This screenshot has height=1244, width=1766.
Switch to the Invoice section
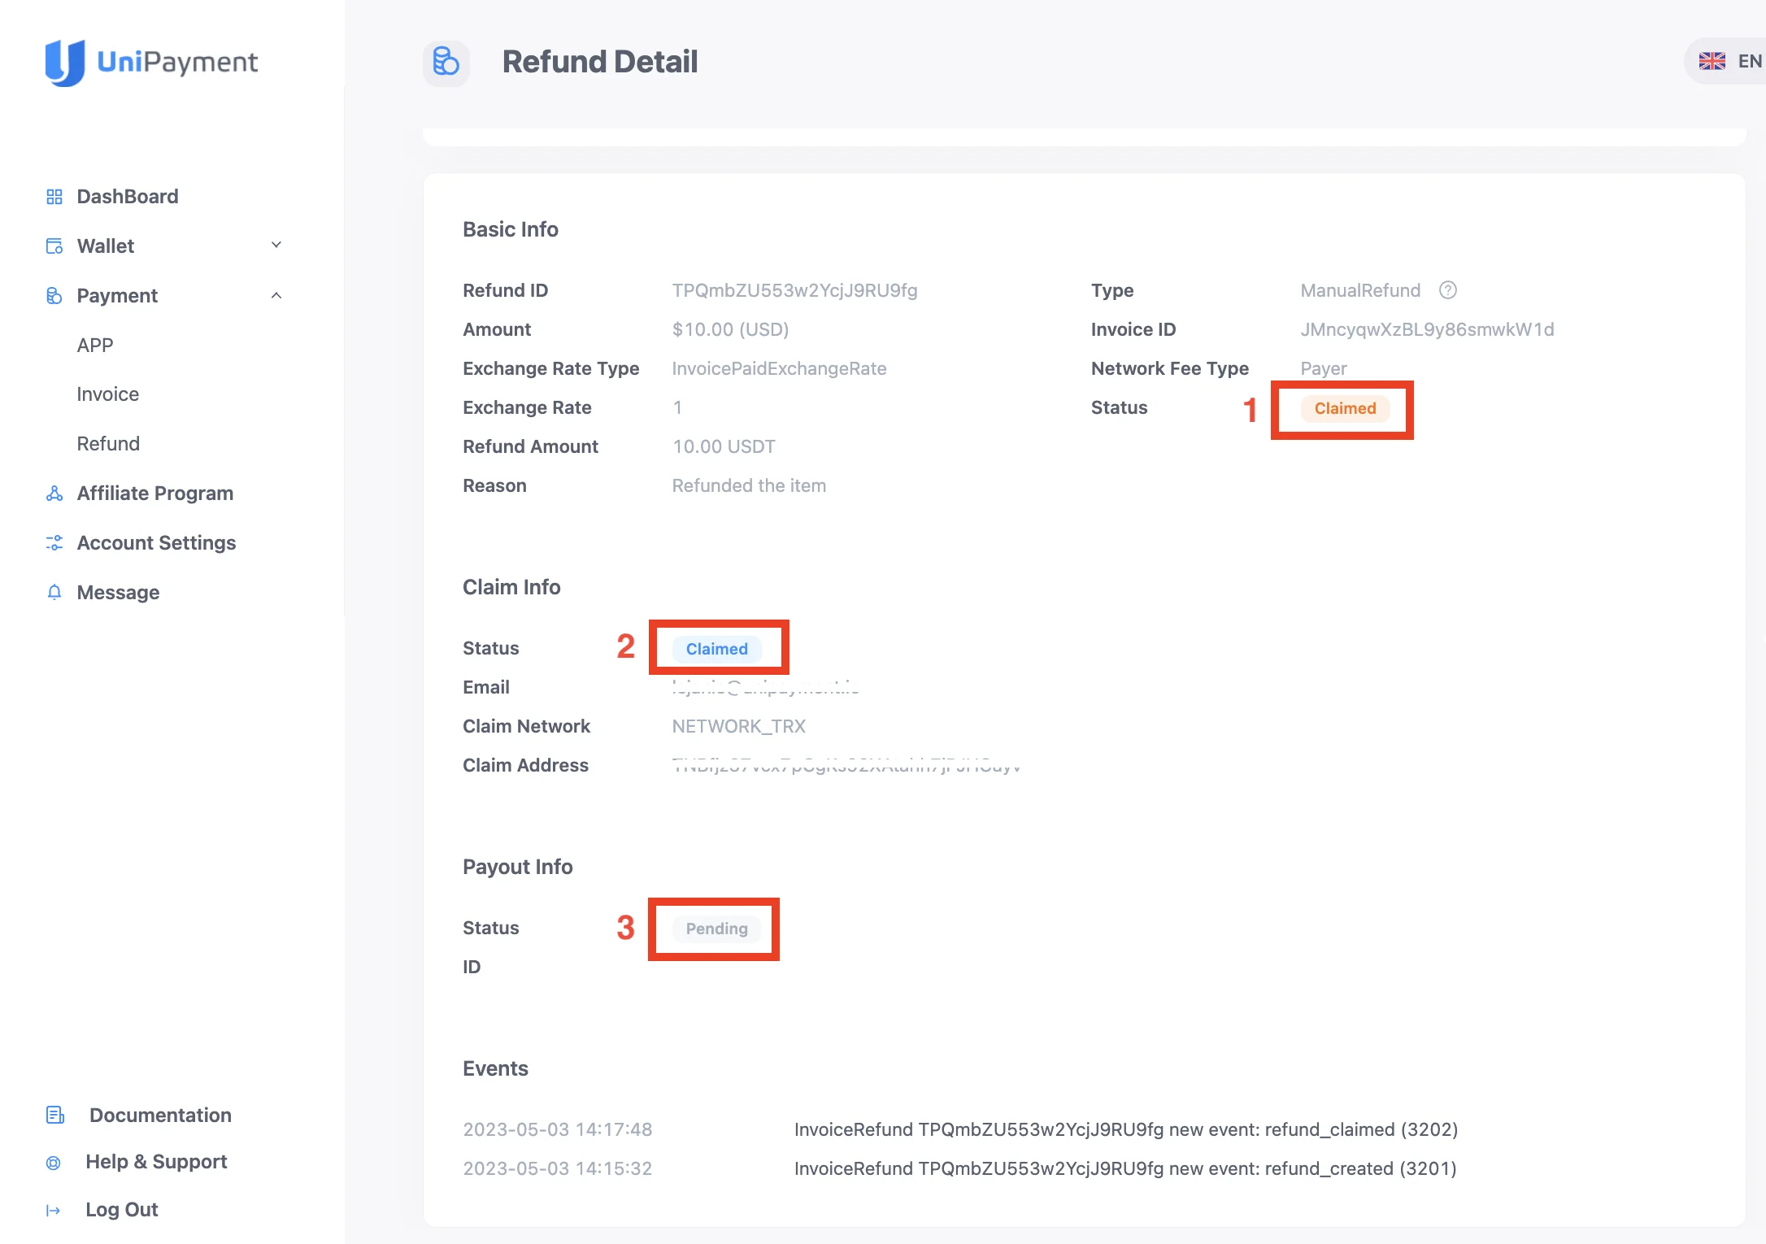[107, 394]
